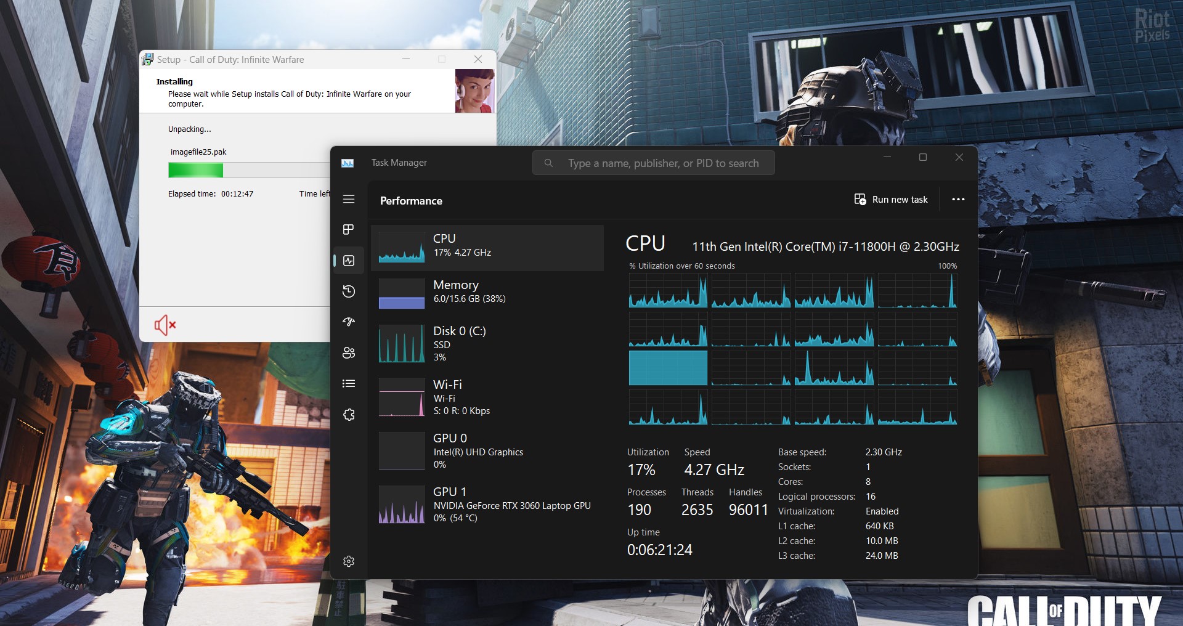Maximize the Task Manager window
The height and width of the screenshot is (626, 1183).
(923, 157)
